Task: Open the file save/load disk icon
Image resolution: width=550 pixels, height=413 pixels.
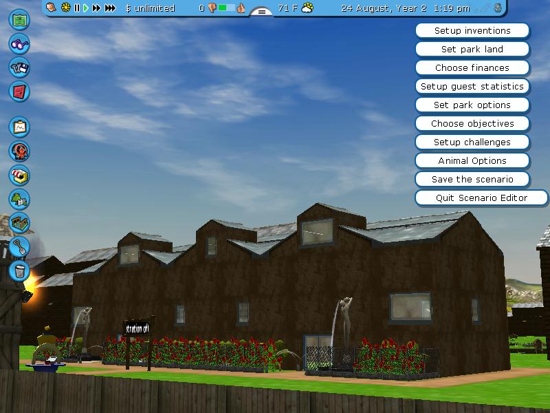Action: pyautogui.click(x=19, y=67)
